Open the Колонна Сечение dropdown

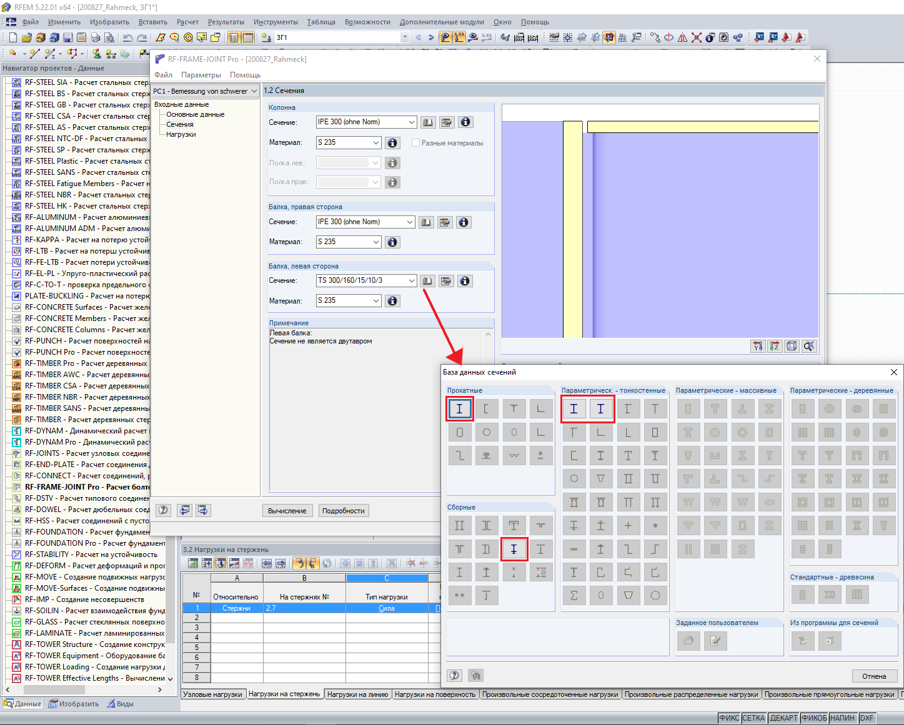411,122
